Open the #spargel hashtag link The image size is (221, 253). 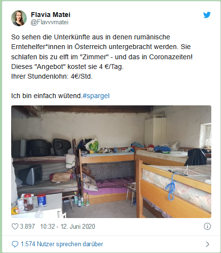tap(96, 96)
